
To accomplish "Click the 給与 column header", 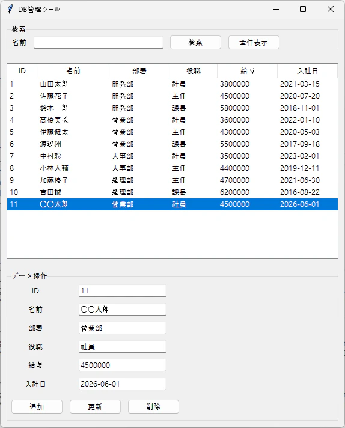I will (247, 71).
